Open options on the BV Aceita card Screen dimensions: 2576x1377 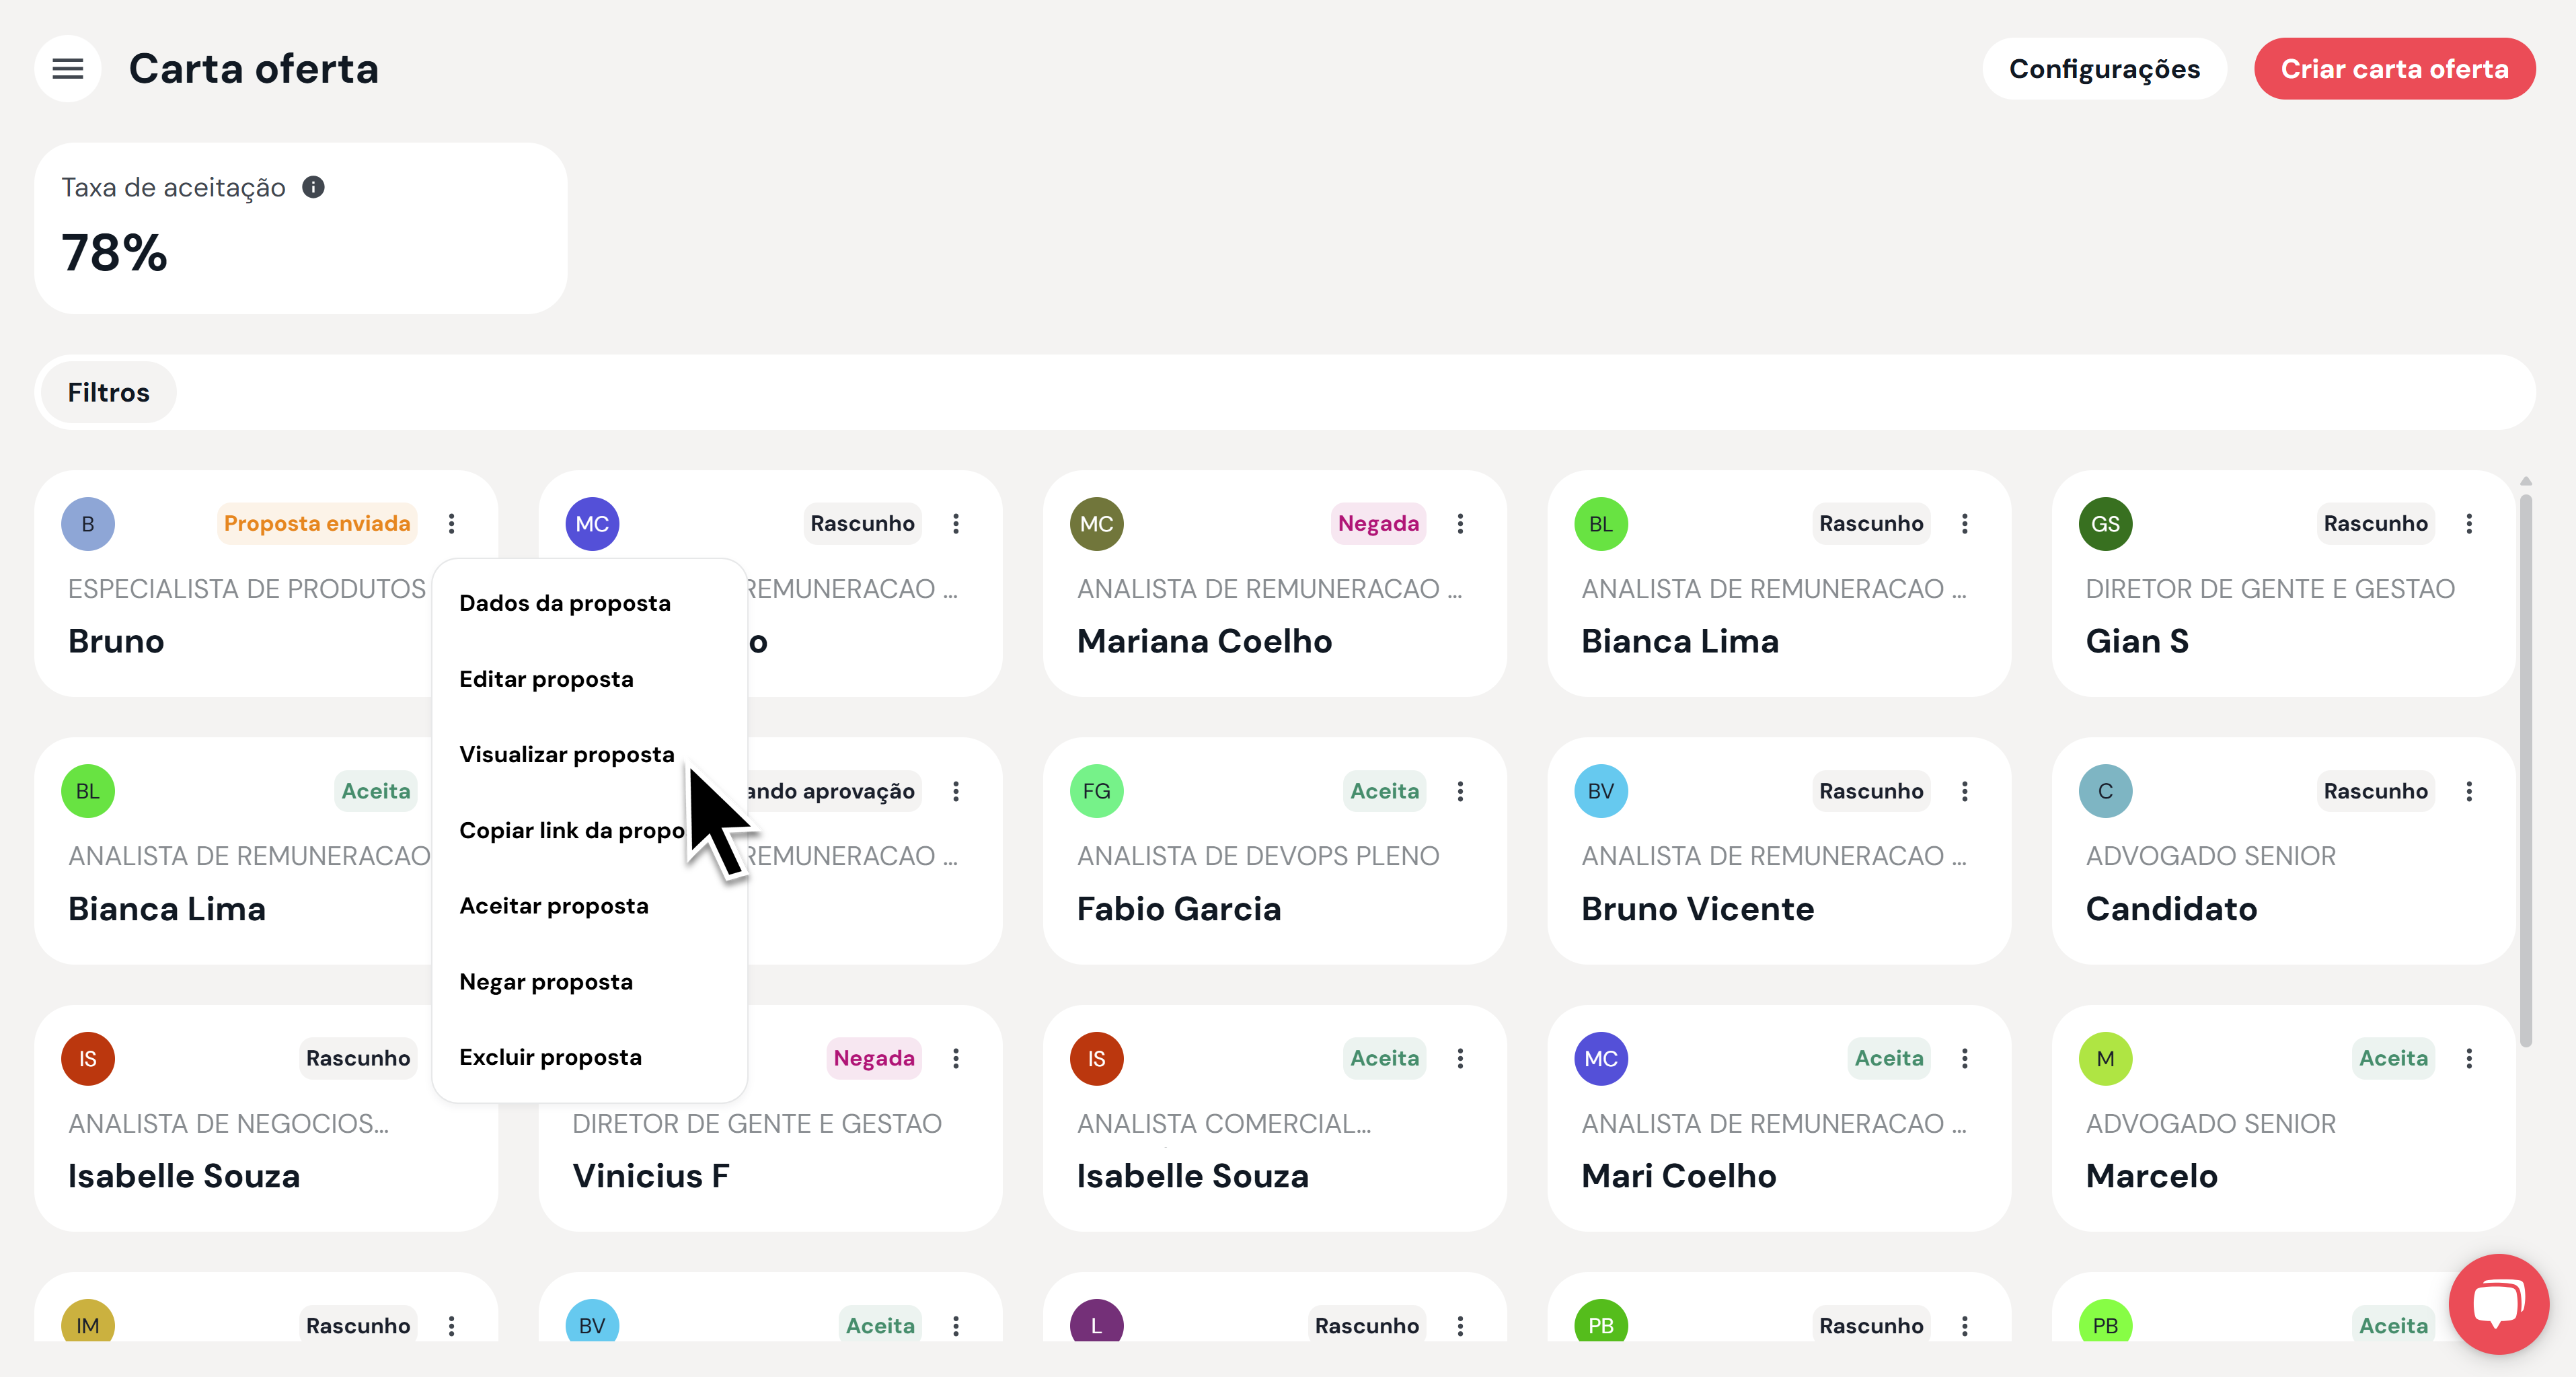[x=955, y=1325]
